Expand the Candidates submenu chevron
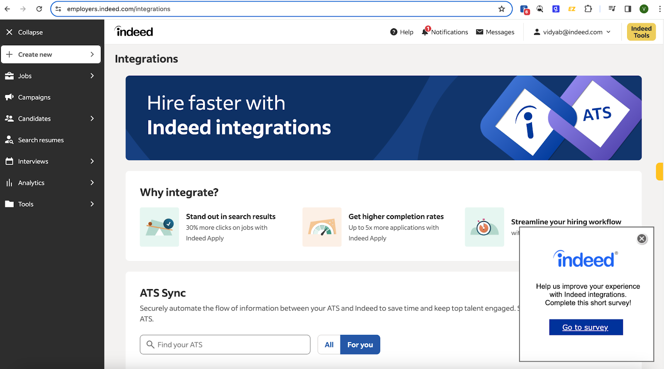Screen dimensions: 664x369 click(92, 118)
